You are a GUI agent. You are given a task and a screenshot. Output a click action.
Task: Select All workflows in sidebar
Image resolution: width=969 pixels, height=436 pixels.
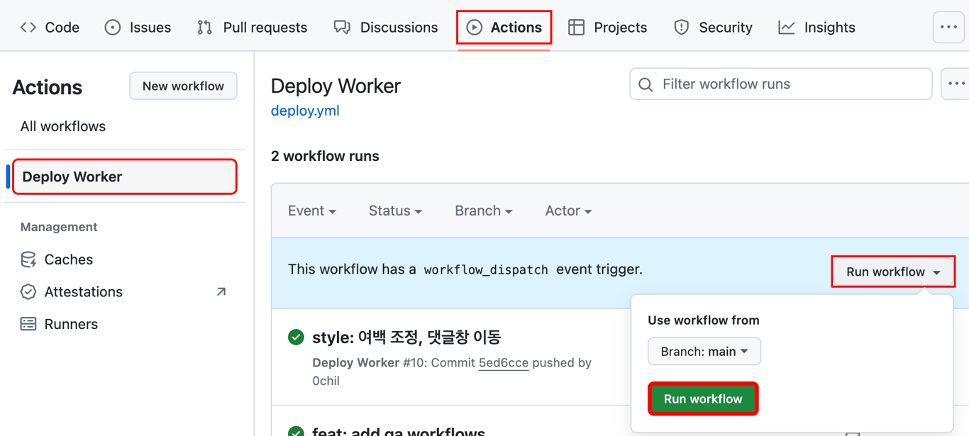point(63,126)
